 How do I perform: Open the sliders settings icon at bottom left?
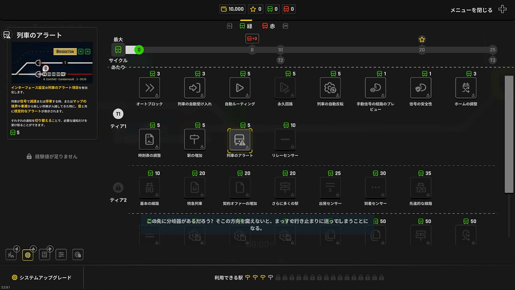point(61,255)
